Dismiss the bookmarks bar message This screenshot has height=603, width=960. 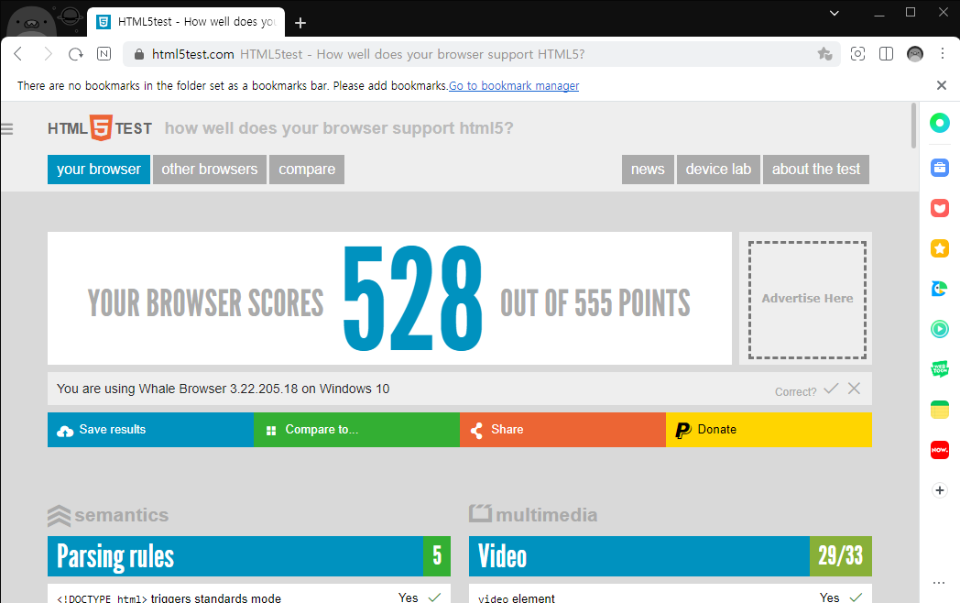pyautogui.click(x=942, y=85)
